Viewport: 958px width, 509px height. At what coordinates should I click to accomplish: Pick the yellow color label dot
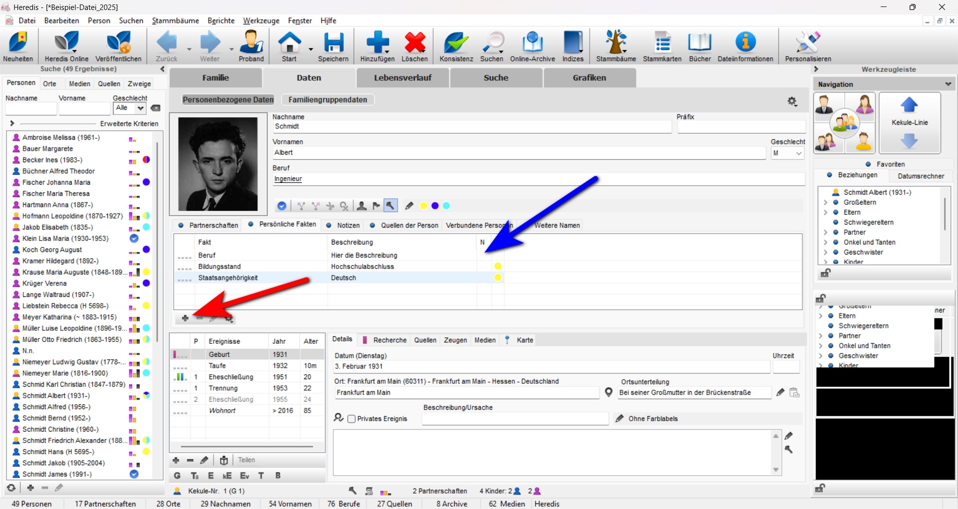coord(424,206)
